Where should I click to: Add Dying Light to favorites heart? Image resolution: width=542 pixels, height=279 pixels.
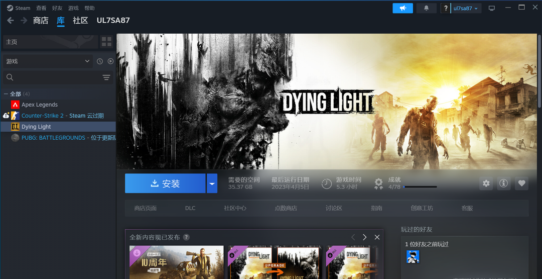click(521, 183)
